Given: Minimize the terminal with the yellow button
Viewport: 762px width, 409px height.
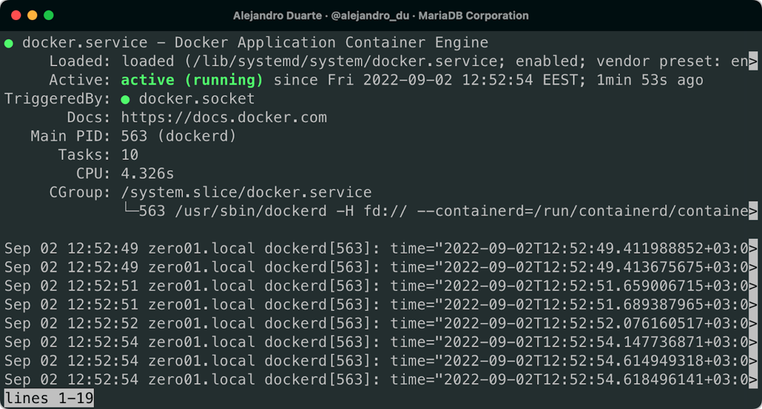Looking at the screenshot, I should (32, 15).
